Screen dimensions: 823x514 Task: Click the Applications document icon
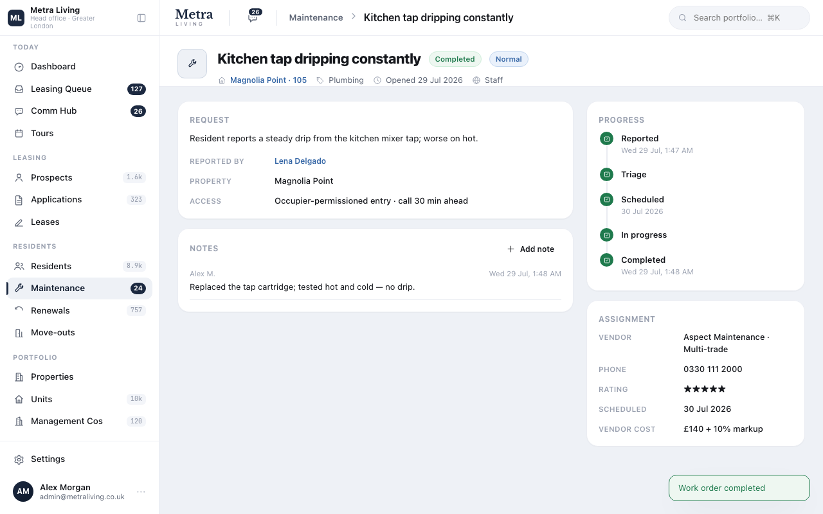(19, 200)
